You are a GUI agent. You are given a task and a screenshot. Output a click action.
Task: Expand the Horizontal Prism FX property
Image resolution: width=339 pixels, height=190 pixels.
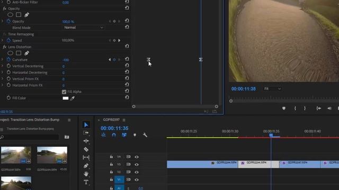(2, 85)
